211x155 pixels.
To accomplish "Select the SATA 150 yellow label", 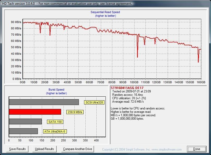I will coord(55,122).
